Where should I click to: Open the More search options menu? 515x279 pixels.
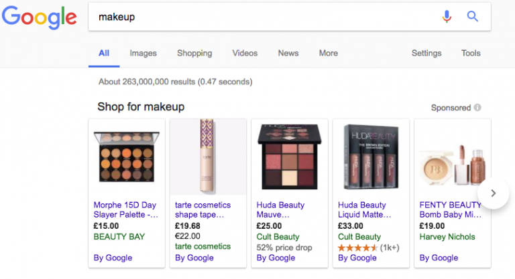click(328, 54)
